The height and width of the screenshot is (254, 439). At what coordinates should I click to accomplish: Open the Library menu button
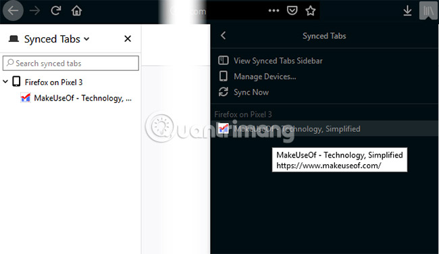[428, 11]
